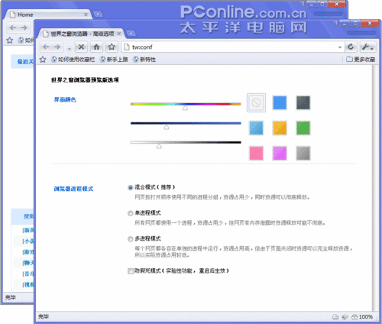Enable the 防假死模式 checkbox
Screen dimensions: 382x324
131,271
